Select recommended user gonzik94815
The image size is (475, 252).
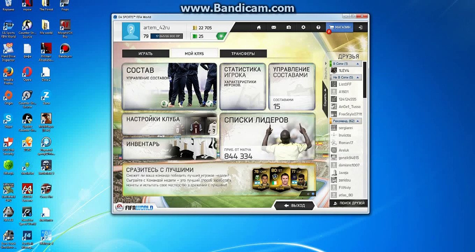[346, 158]
